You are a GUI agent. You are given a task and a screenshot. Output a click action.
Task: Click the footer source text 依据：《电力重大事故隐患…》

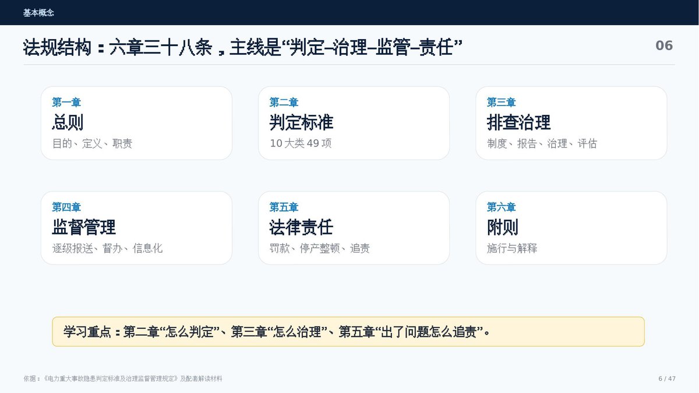[123, 379]
